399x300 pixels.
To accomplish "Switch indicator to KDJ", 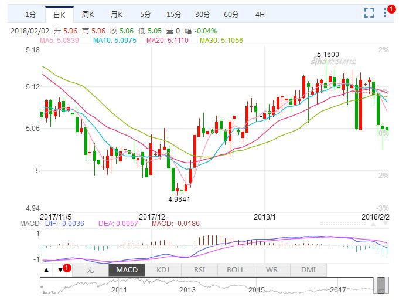I will pyautogui.click(x=162, y=270).
